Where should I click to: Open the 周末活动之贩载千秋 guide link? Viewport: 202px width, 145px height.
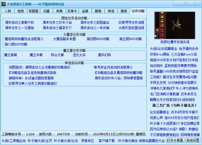pyautogui.click(x=20, y=23)
